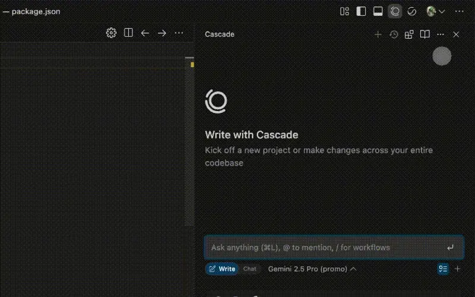Image resolution: width=475 pixels, height=297 pixels.
Task: Click the editor vertical scrollbar
Action: click(x=190, y=141)
